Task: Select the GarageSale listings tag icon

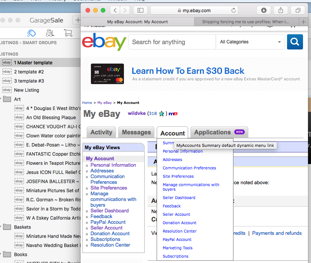Action: 31,33
